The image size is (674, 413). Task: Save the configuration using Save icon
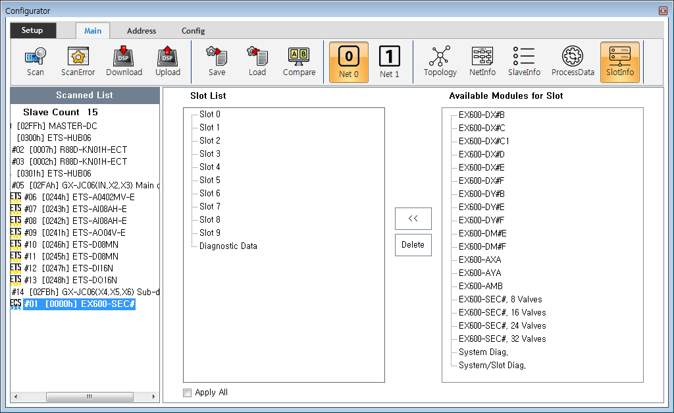tap(217, 62)
